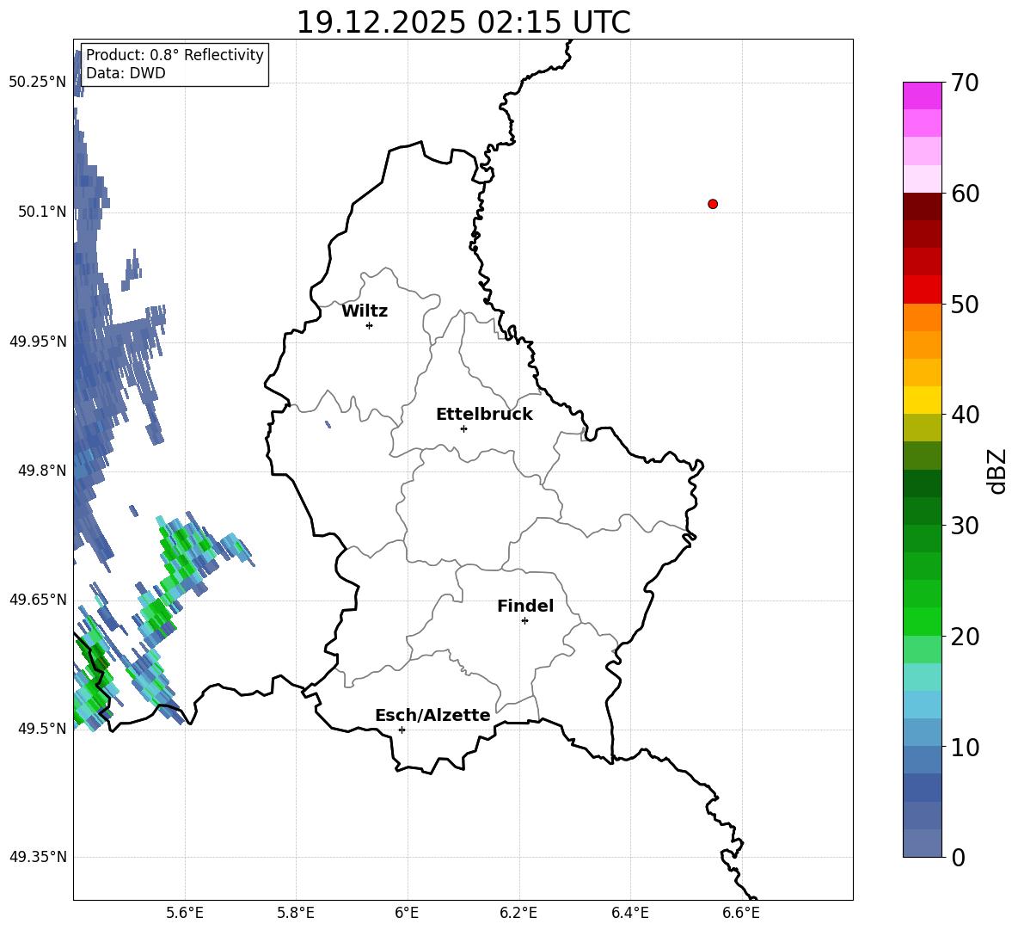Click the small isolated echo west of Ettelbruck

pos(328,425)
